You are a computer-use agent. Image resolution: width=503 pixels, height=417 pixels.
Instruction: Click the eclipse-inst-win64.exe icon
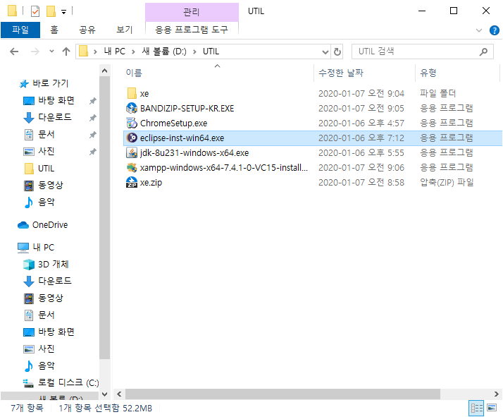(x=132, y=138)
